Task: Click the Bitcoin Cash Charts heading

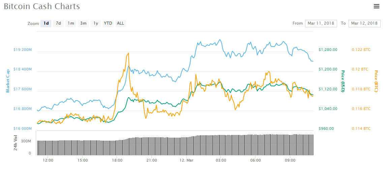Action: pyautogui.click(x=42, y=6)
